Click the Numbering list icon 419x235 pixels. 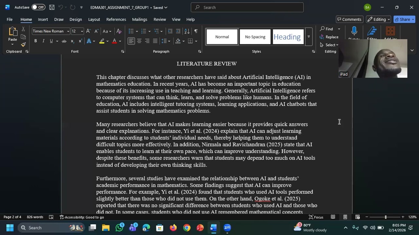[x=143, y=31]
